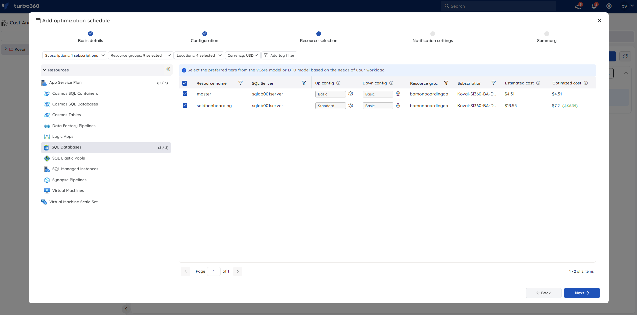Go to previous page of results

186,271
